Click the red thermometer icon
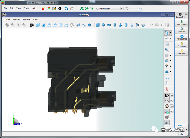Viewport: 190px width, 138px height. point(167,89)
